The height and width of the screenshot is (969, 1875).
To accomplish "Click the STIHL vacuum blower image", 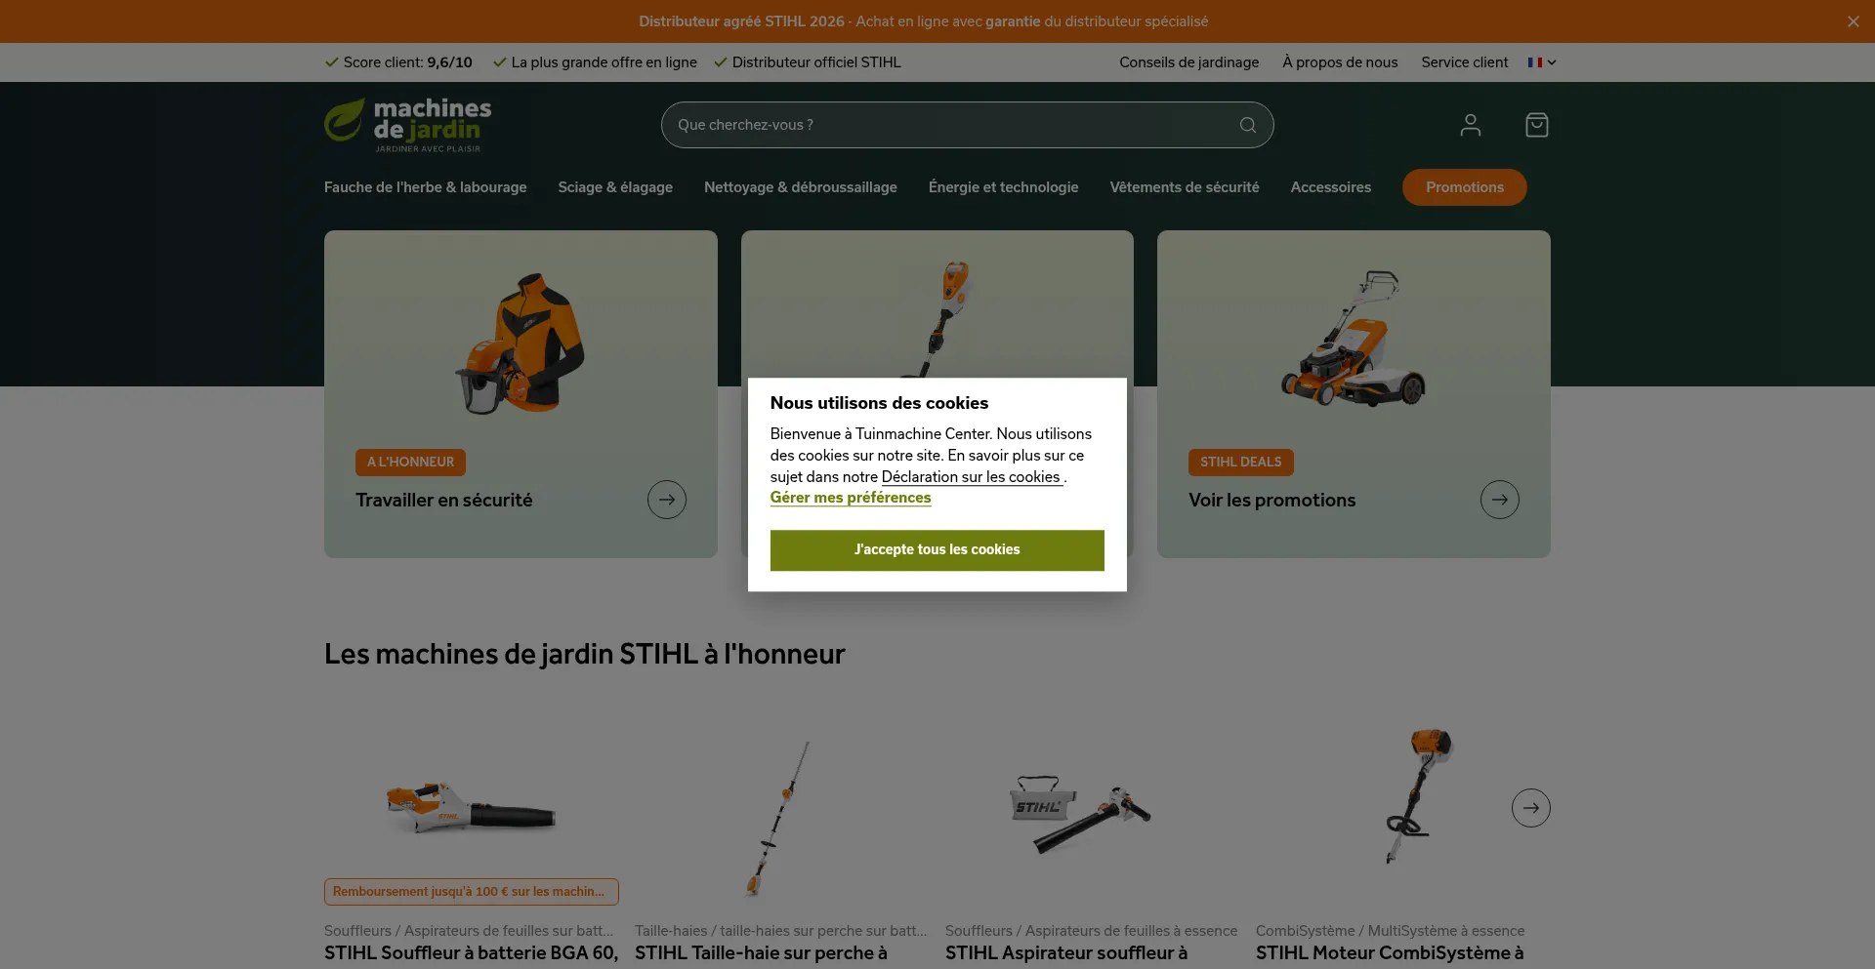I will coord(1079,814).
